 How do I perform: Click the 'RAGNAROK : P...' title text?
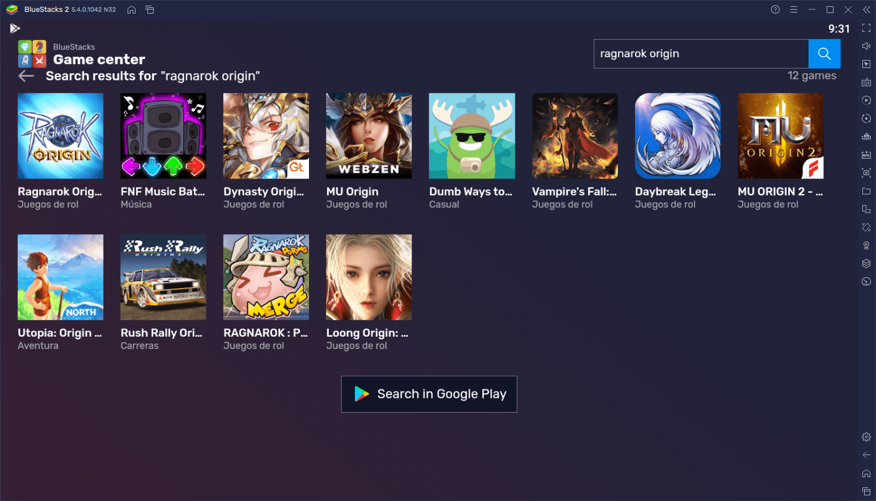coord(265,333)
